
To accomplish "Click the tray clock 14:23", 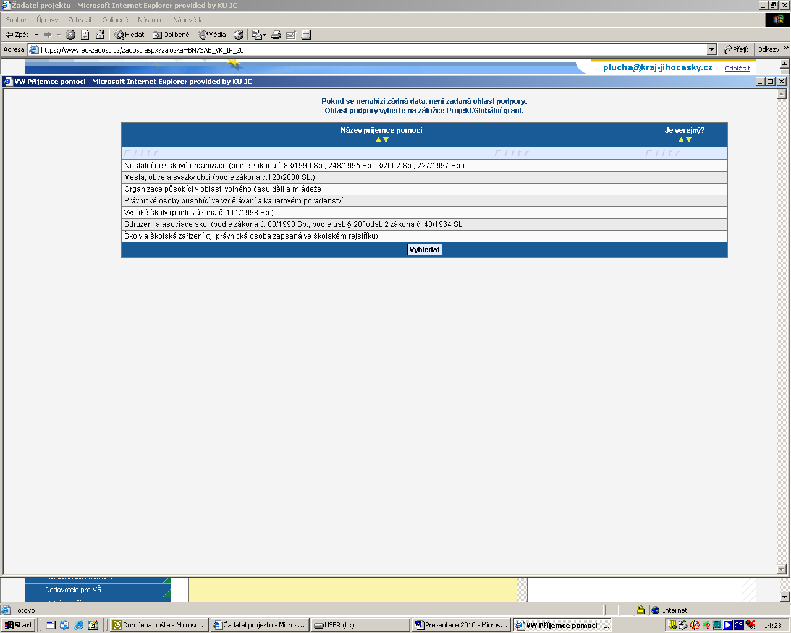I will [x=772, y=626].
